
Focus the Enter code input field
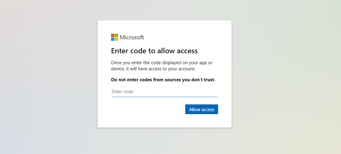[164, 92]
